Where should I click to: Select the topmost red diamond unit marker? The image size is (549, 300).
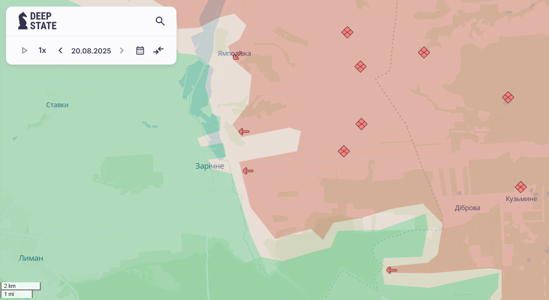347,32
